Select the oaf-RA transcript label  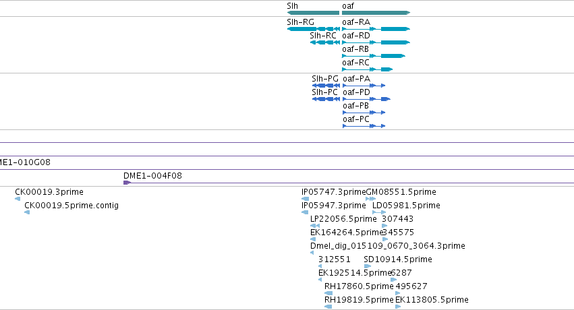356,22
